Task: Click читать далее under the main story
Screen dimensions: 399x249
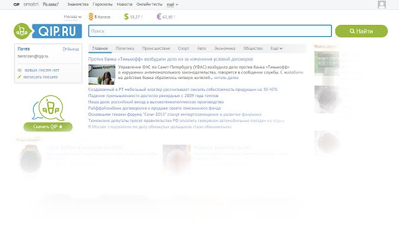Action: point(226,78)
